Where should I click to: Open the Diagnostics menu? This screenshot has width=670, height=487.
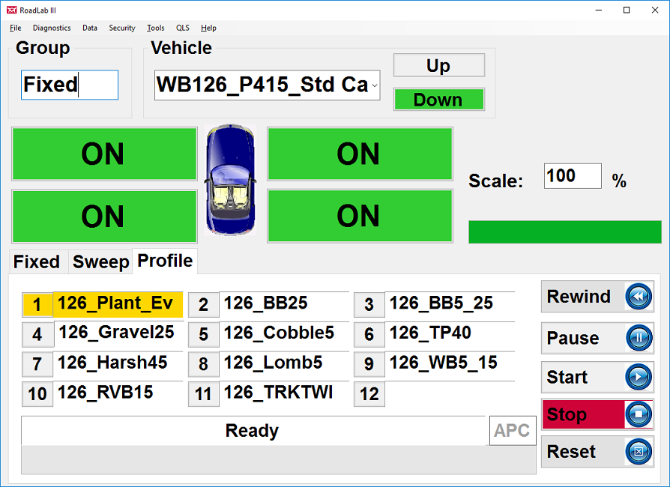point(52,28)
